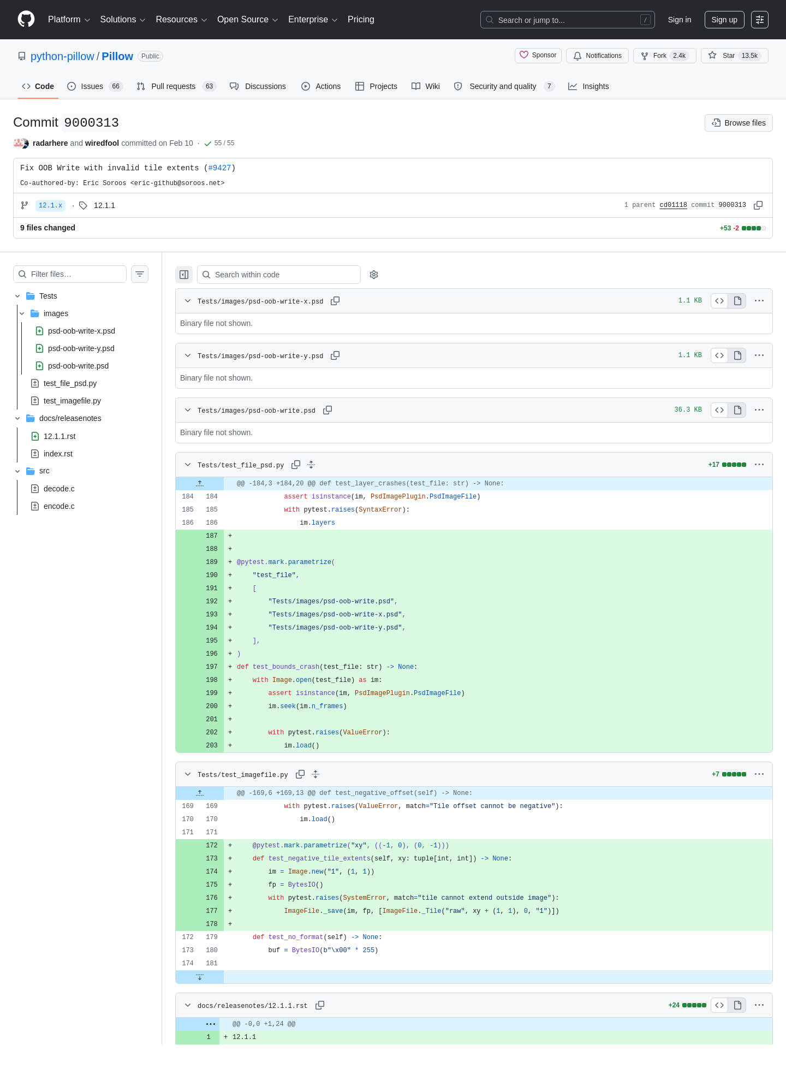The width and height of the screenshot is (786, 1092).
Task: Collapse the Tests folder in file tree
Action: [17, 296]
